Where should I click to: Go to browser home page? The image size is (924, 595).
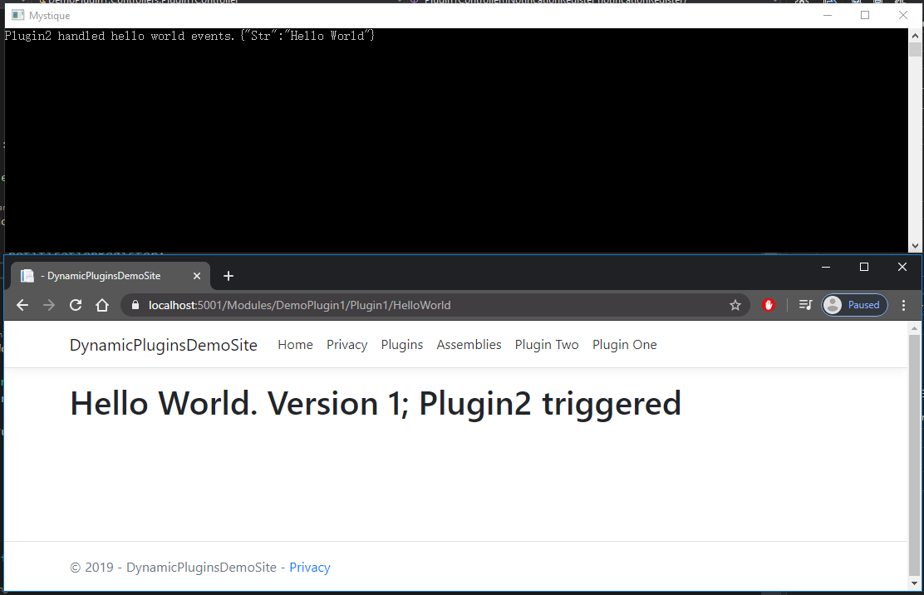tap(102, 305)
